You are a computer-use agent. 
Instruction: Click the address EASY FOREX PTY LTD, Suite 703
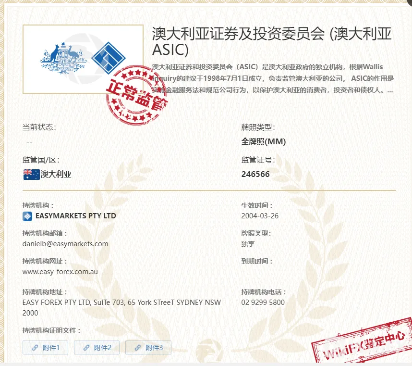coord(121,308)
